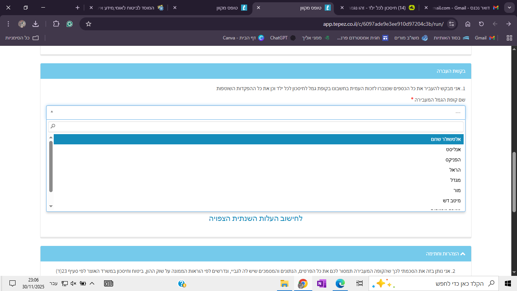Open the משו"ב מורים bookmark
Screen dimensions: 517x291
[x=411, y=38]
